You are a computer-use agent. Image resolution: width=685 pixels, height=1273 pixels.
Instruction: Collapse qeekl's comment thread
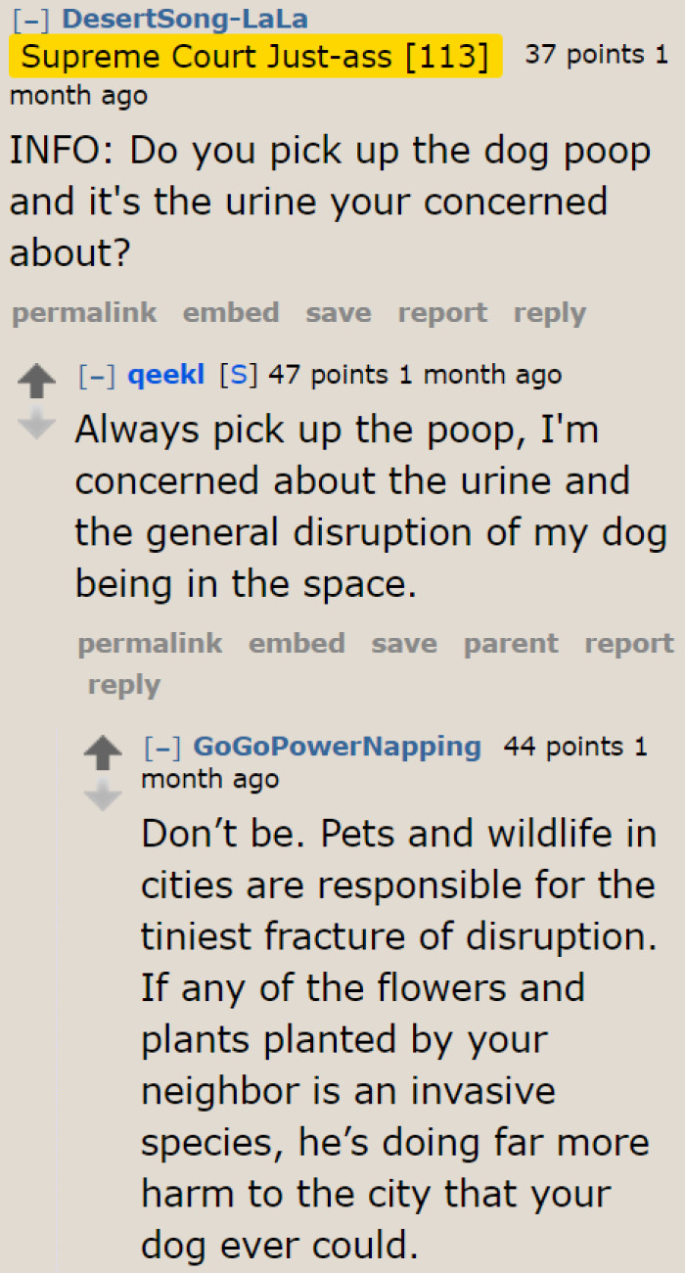pyautogui.click(x=94, y=374)
